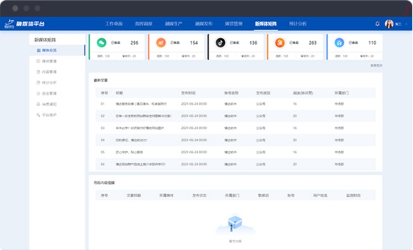Open article title in row 04
The height and width of the screenshot is (250, 413).
pos(132,141)
